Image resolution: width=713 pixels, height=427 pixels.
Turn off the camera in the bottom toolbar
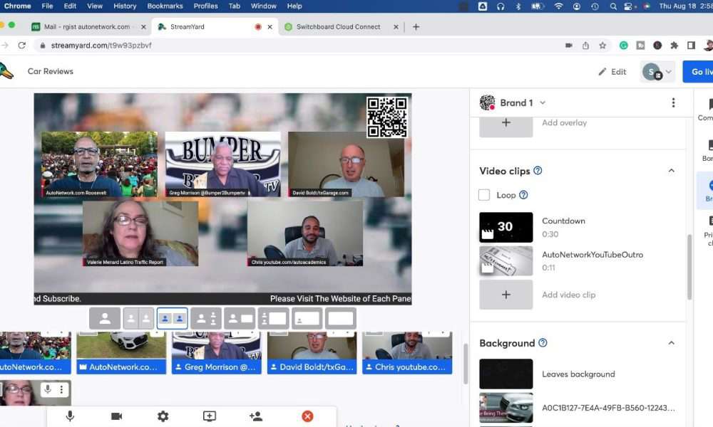click(x=116, y=416)
